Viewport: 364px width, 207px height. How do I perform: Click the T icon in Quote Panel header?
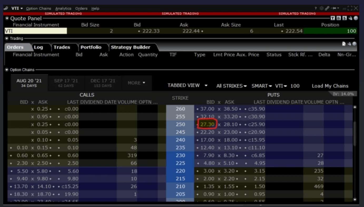click(x=333, y=18)
